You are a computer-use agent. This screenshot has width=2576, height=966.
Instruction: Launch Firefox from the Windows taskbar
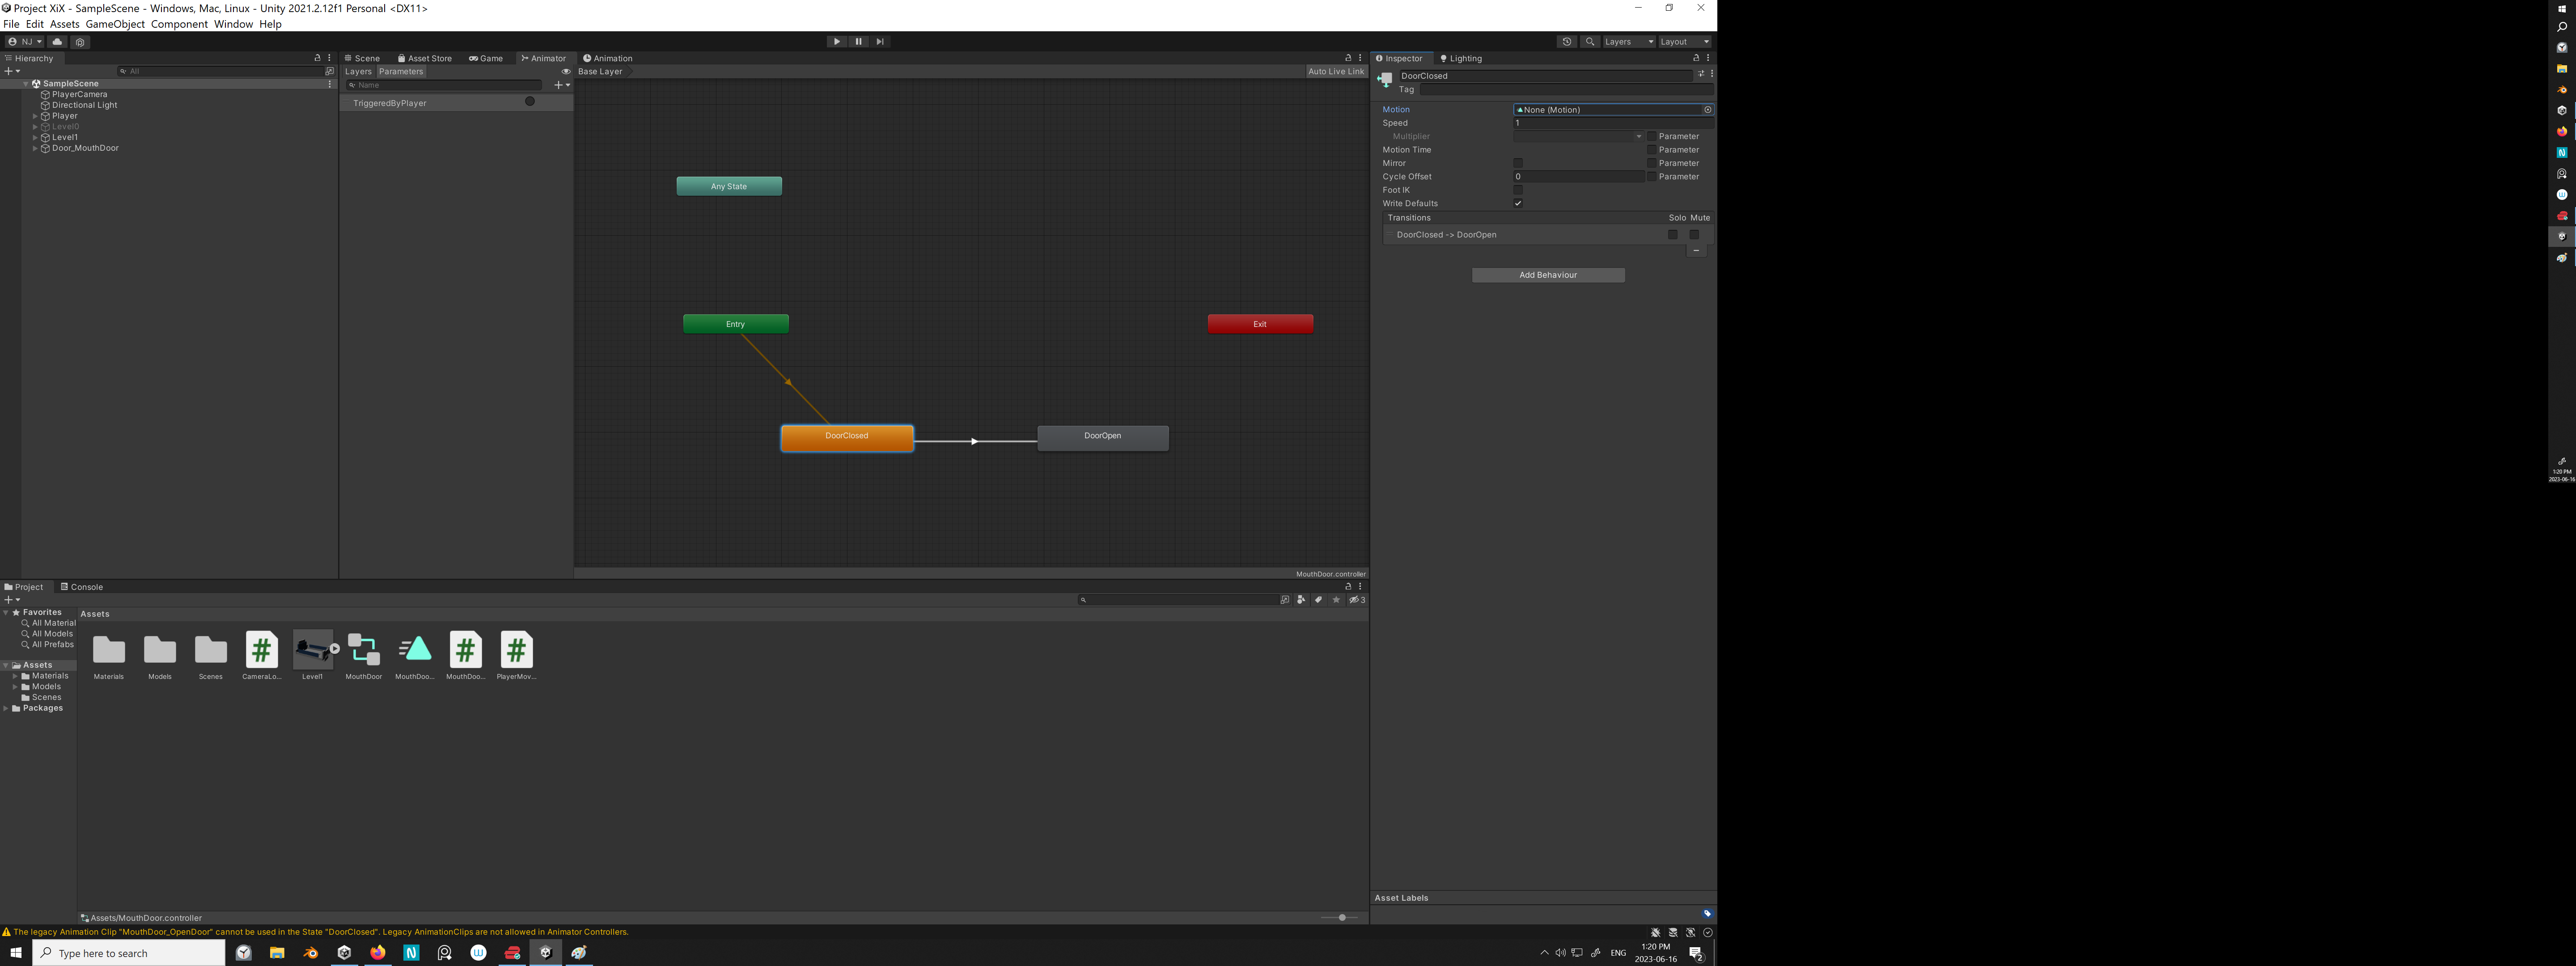[377, 952]
